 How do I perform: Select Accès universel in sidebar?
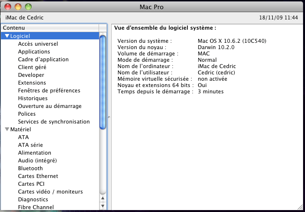pyautogui.click(x=38, y=44)
